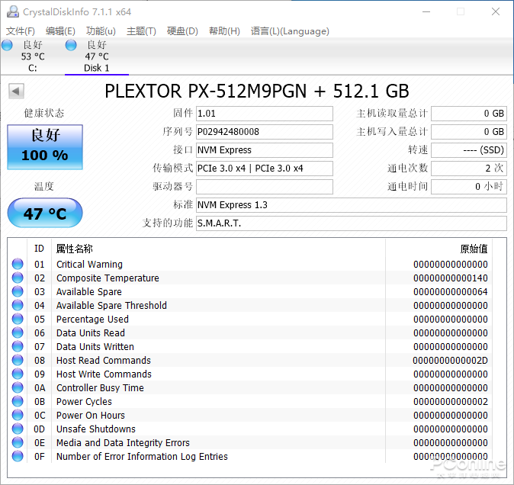The width and height of the screenshot is (514, 485).
Task: Click the rotation rate field ---- (SSD)
Action: pos(469,150)
